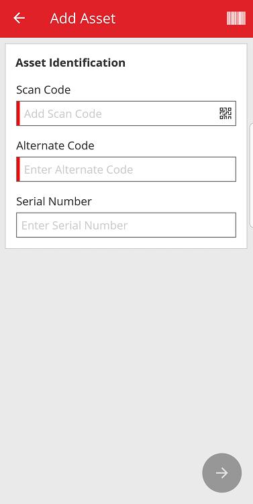This screenshot has width=253, height=504.
Task: Open the barcode scanner from the header
Action: pyautogui.click(x=236, y=18)
